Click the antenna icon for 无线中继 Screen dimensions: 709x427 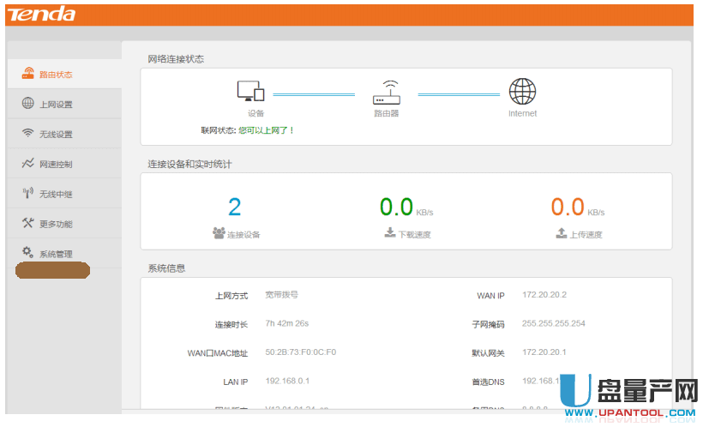(x=28, y=194)
